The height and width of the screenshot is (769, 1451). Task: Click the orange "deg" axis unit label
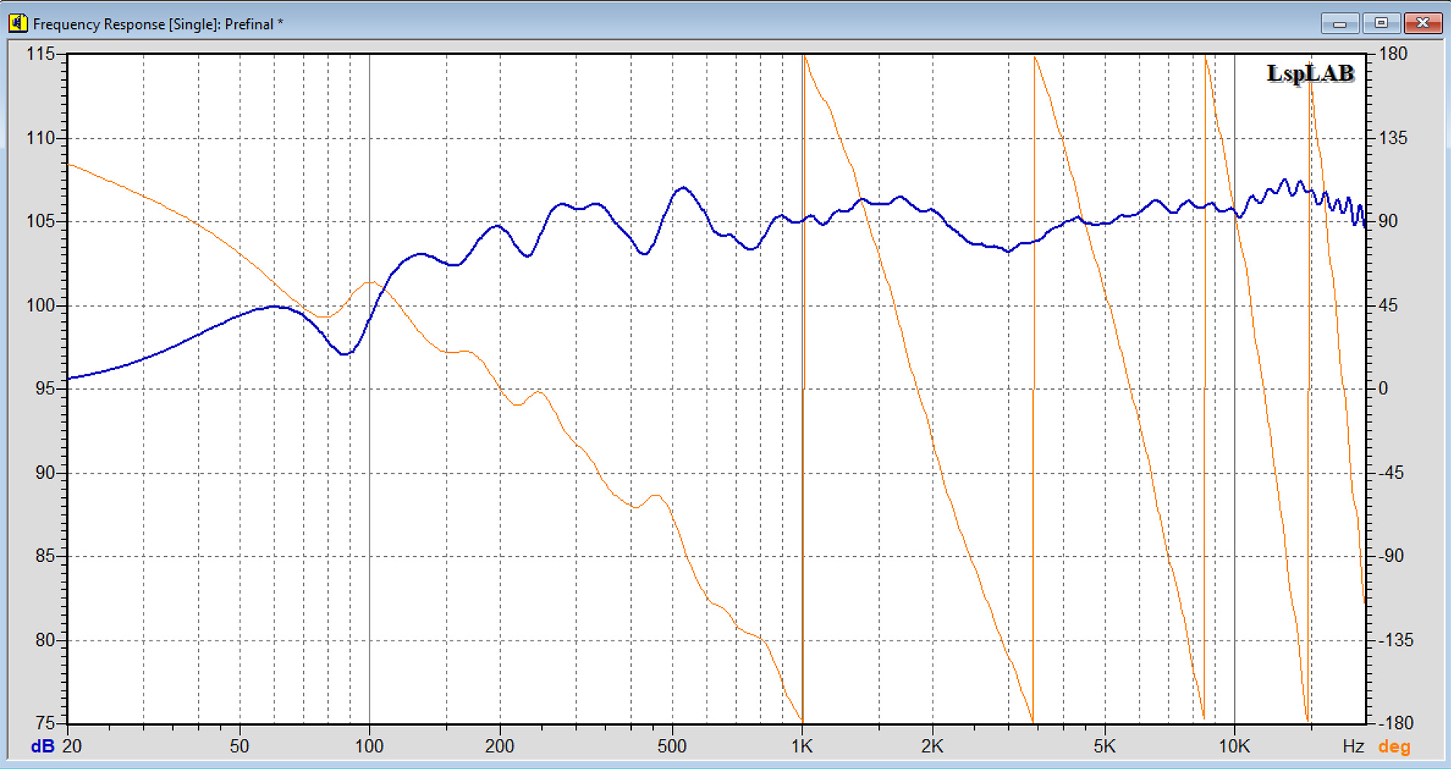[1394, 747]
